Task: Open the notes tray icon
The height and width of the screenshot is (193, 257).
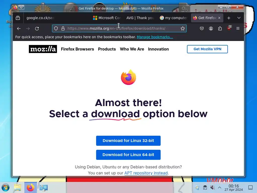Action: 197,187
